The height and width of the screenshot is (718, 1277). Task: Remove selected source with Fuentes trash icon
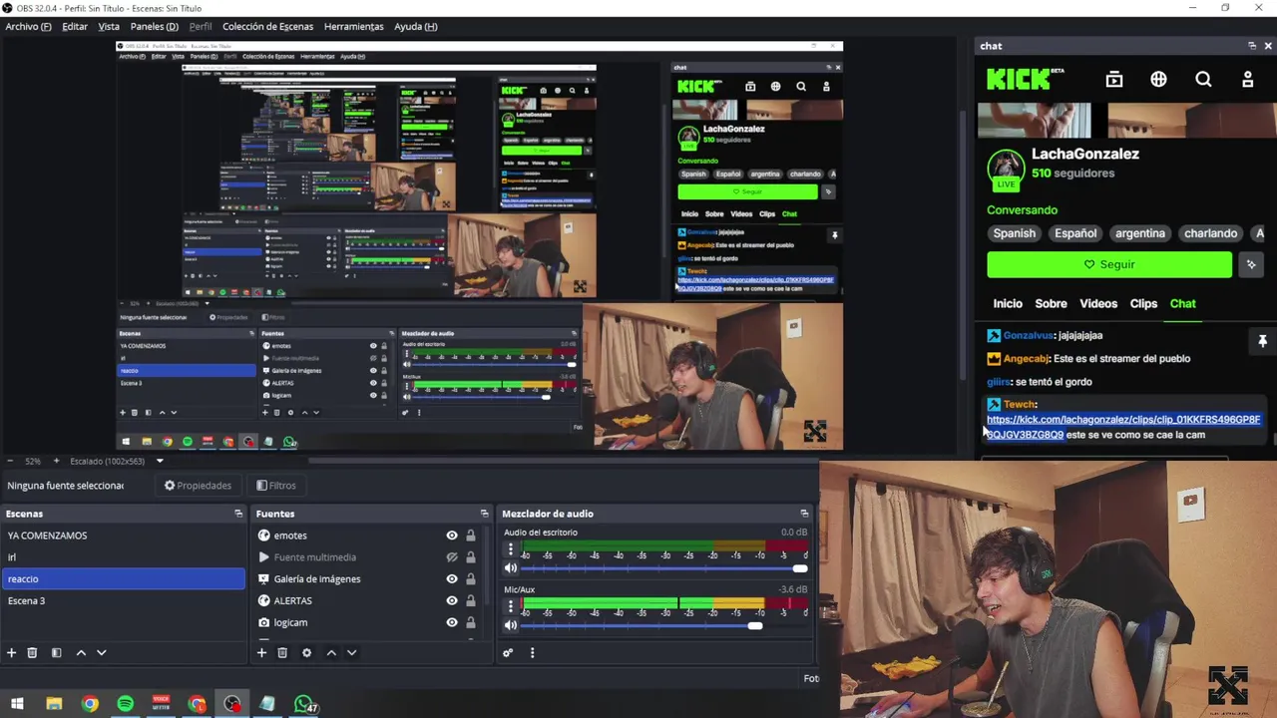pyautogui.click(x=282, y=652)
